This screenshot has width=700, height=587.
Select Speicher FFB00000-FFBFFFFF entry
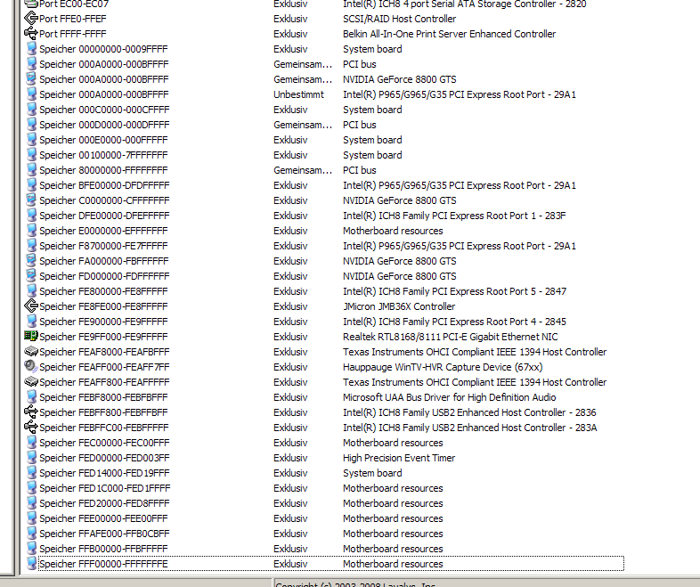[x=103, y=549]
